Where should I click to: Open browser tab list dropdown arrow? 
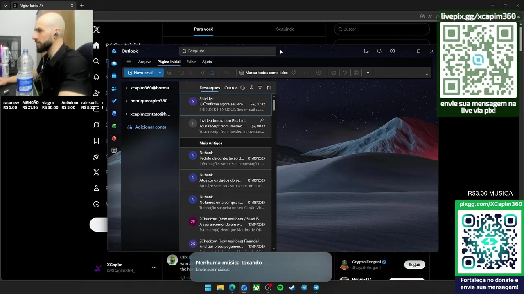(5, 6)
